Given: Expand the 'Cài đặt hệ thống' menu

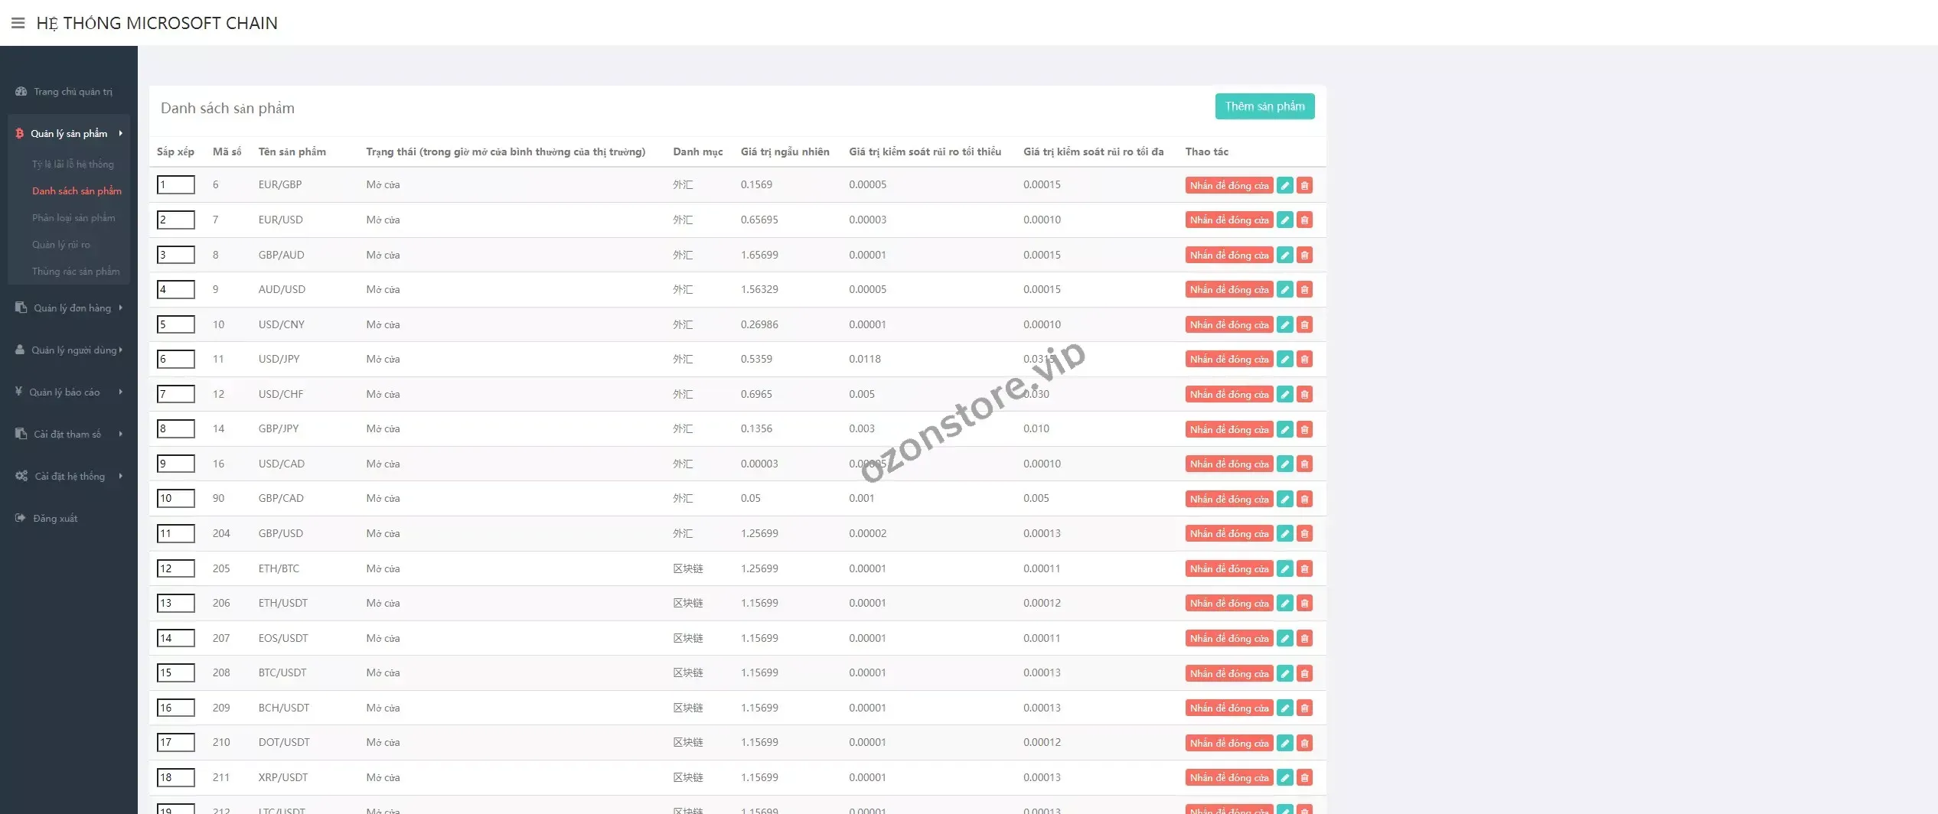Looking at the screenshot, I should point(69,476).
